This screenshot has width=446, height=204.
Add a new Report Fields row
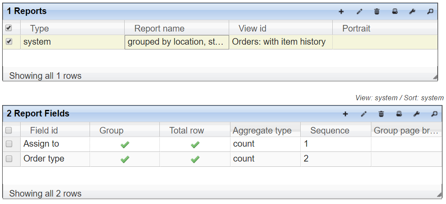(x=345, y=114)
